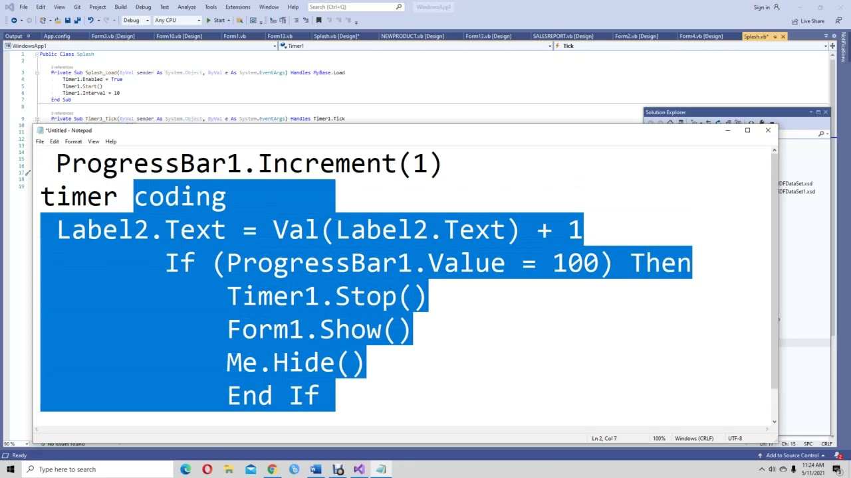Switch to the Form1.vb tab
This screenshot has width=851, height=478.
tap(235, 37)
